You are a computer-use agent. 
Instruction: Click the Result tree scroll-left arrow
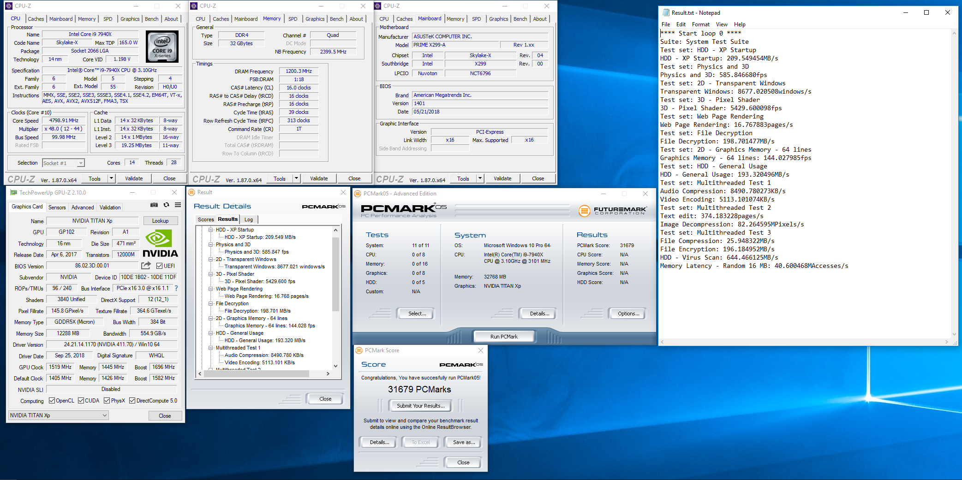[x=200, y=374]
